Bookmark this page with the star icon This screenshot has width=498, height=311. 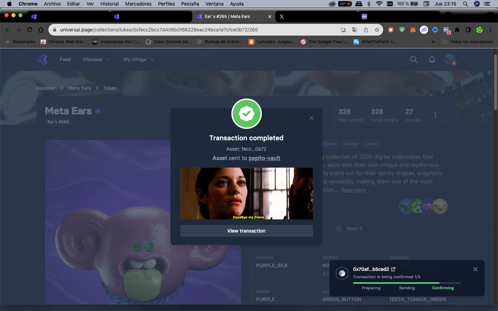click(x=377, y=30)
